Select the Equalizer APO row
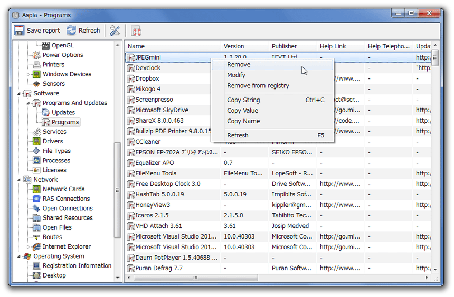This screenshot has height=297, width=454. (x=278, y=163)
